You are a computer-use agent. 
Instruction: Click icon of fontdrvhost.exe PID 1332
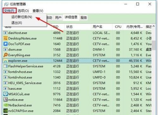point(5,72)
